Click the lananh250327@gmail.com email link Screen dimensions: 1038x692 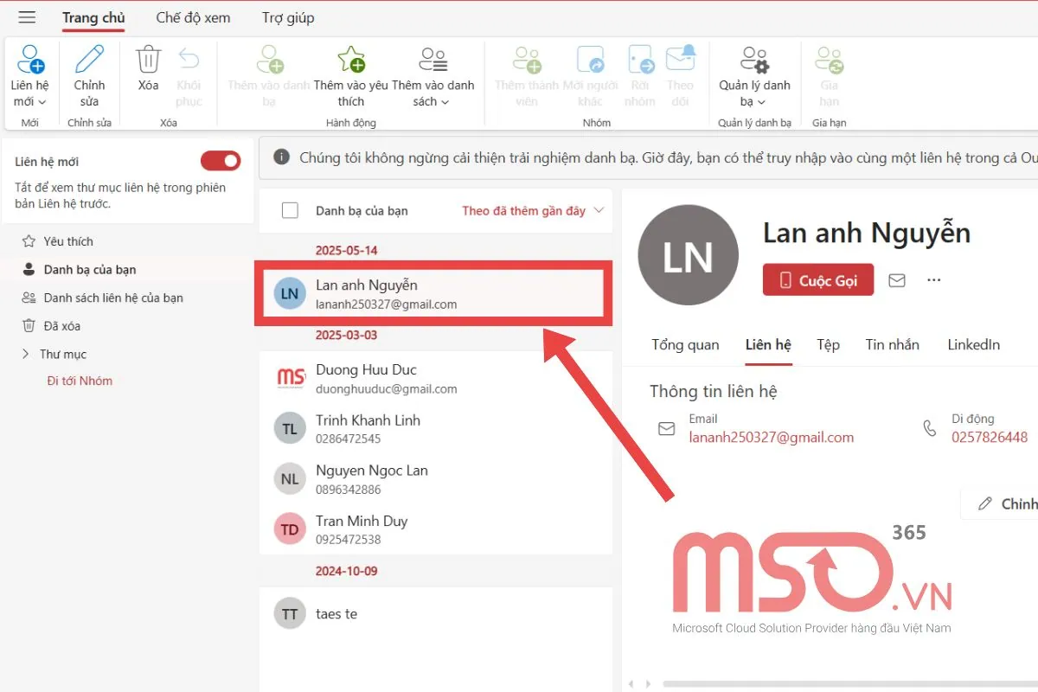770,437
